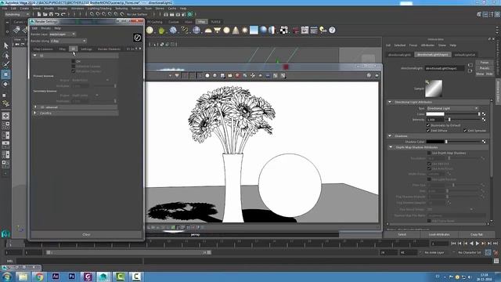Click the open scene folder icon in status line
The height and width of the screenshot is (282, 501).
[45, 14]
